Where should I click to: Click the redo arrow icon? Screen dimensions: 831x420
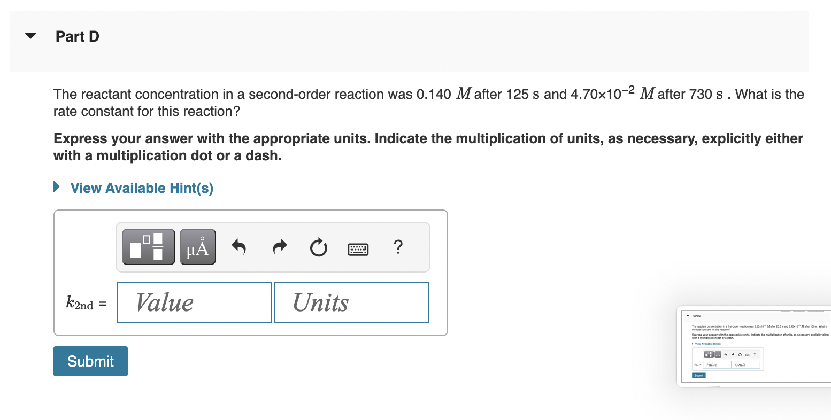coord(279,246)
